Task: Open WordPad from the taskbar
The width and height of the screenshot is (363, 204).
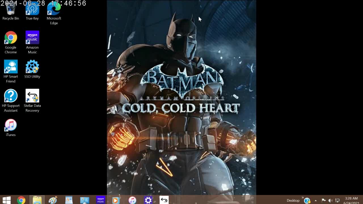Action: [x=69, y=200]
